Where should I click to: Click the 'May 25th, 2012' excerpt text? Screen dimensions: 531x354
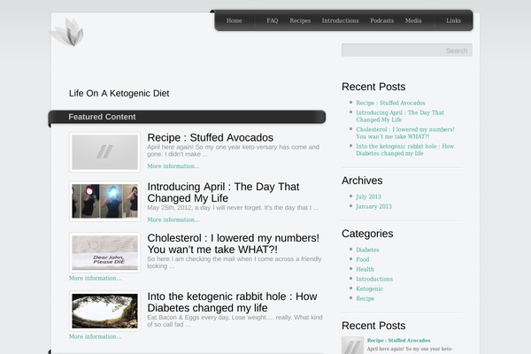click(x=233, y=208)
